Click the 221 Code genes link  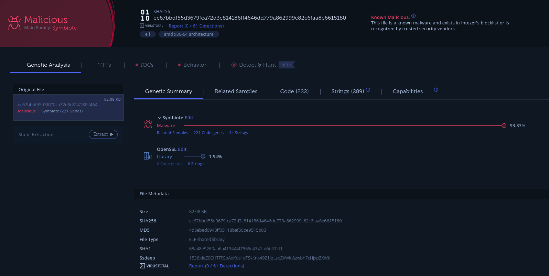coord(208,133)
